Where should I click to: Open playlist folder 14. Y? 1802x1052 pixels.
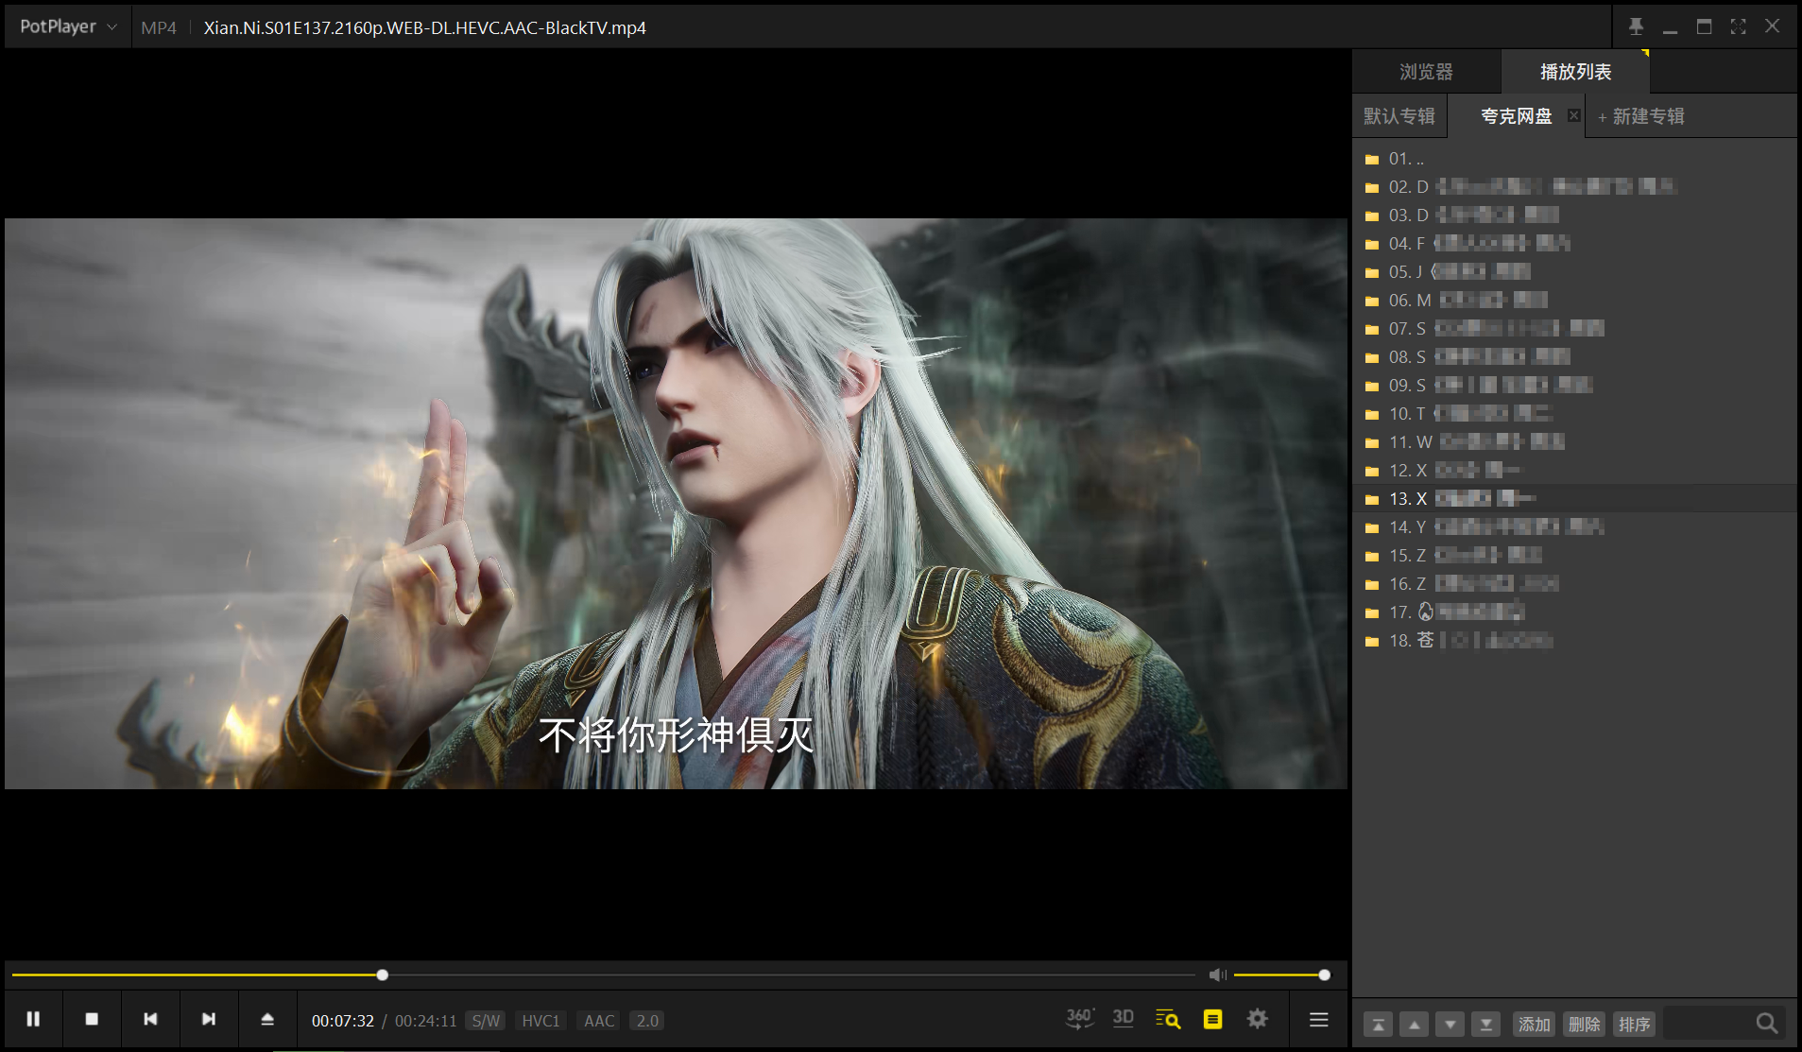1574,527
